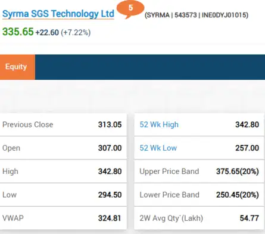Select the Low label in left table
265x234 pixels.
coord(10,195)
